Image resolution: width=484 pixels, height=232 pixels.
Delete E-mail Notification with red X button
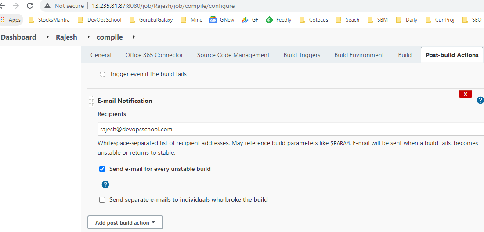pyautogui.click(x=465, y=94)
